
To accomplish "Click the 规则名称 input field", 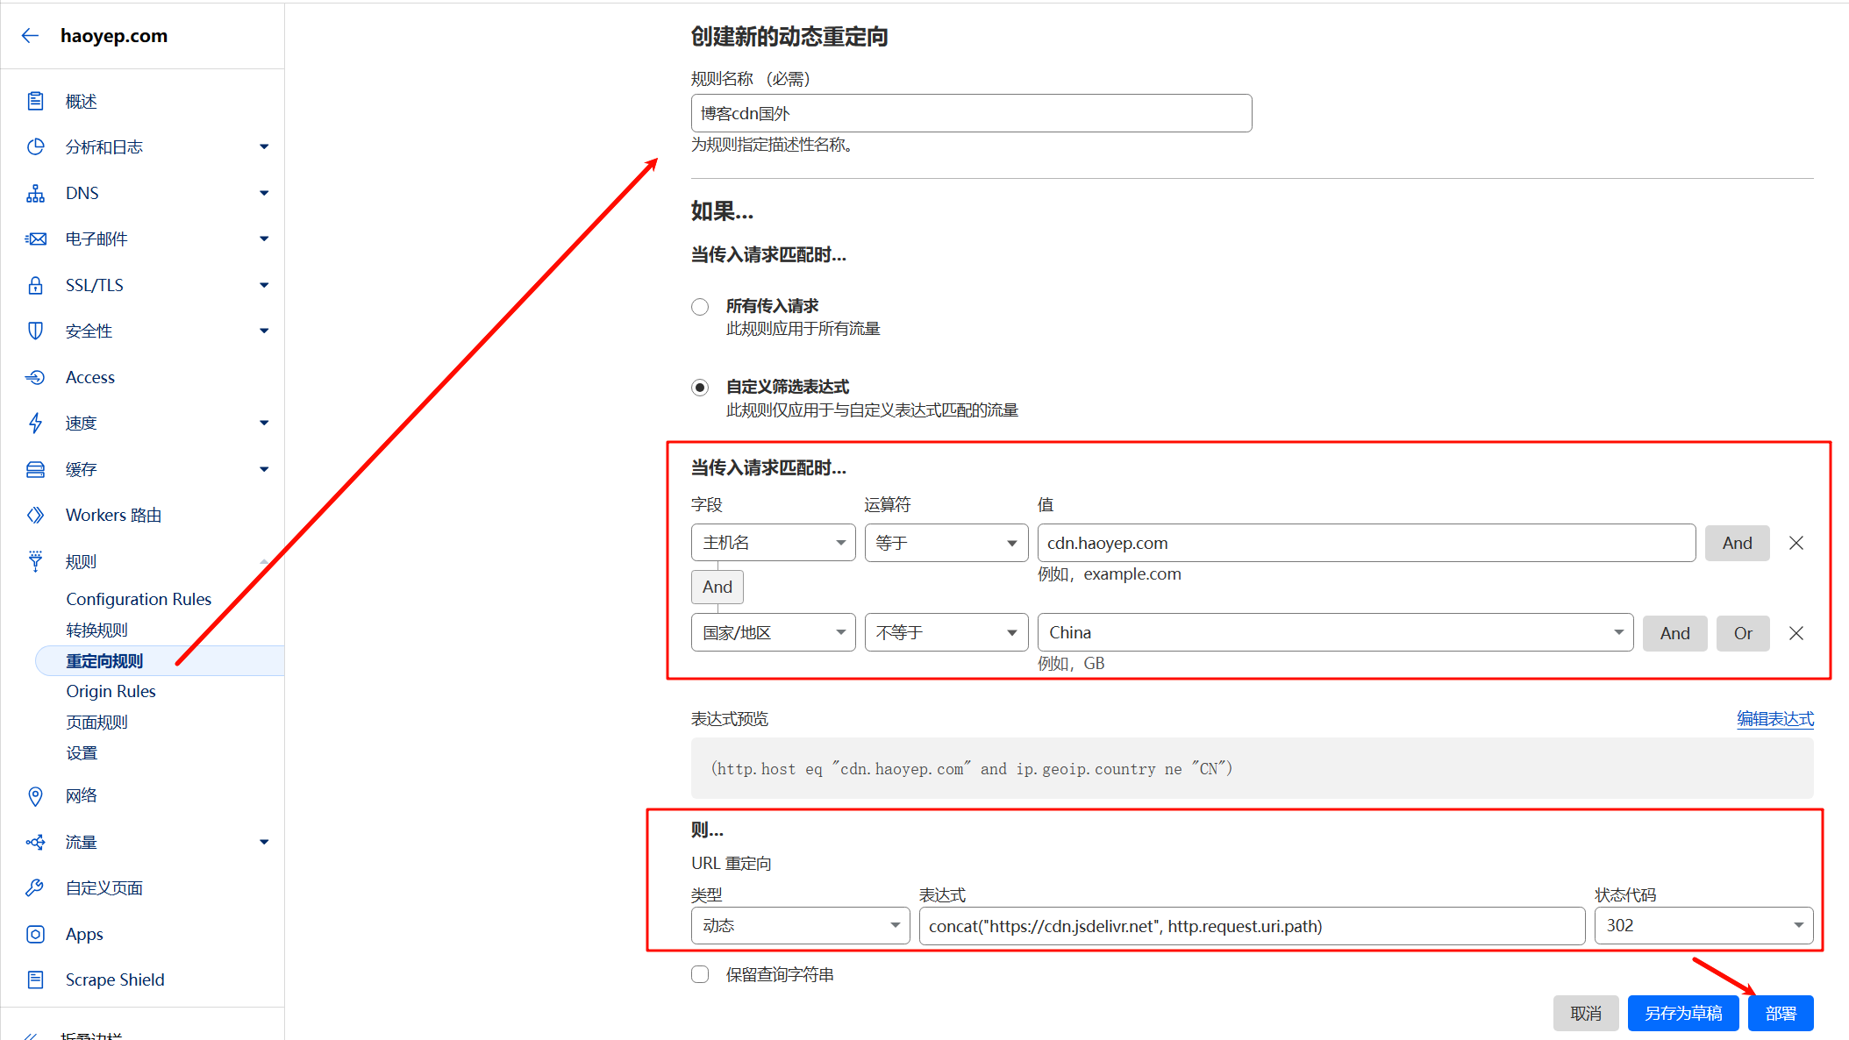I will tap(971, 113).
